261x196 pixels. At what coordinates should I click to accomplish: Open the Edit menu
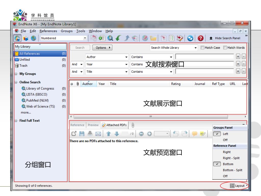[33, 31]
